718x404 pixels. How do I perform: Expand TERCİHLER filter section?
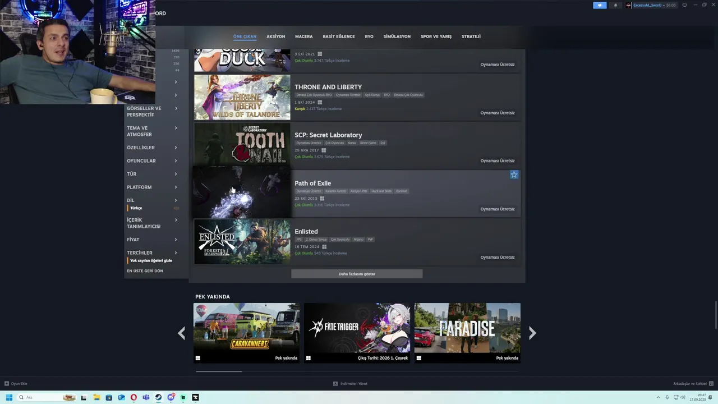click(152, 252)
